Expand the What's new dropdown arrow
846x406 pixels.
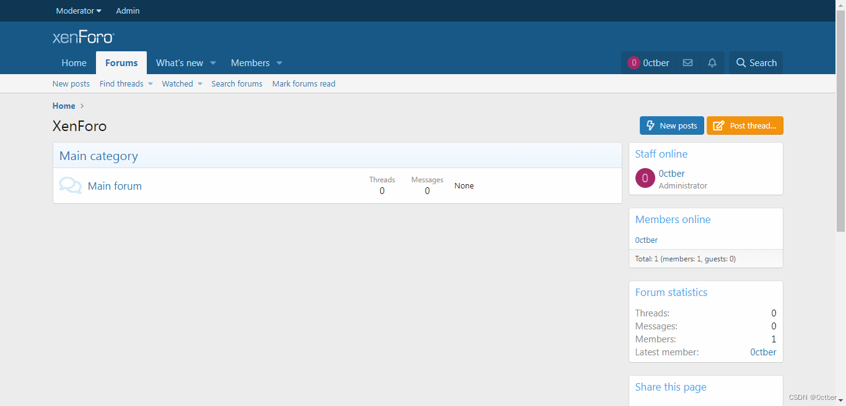(213, 63)
